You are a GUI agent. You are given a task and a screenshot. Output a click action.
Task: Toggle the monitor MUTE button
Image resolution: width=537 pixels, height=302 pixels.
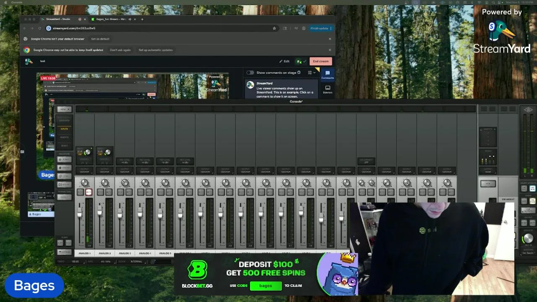tap(532, 222)
